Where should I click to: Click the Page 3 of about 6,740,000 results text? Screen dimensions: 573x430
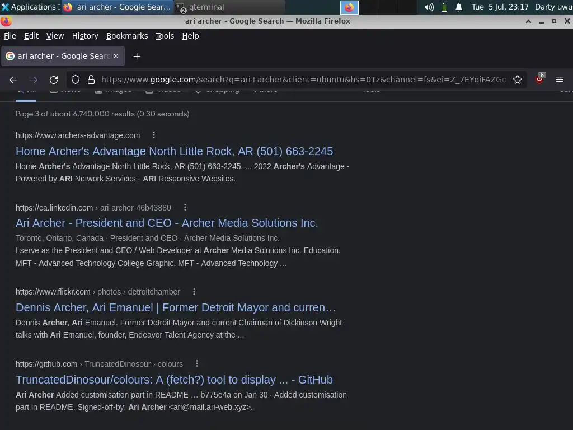(x=102, y=114)
